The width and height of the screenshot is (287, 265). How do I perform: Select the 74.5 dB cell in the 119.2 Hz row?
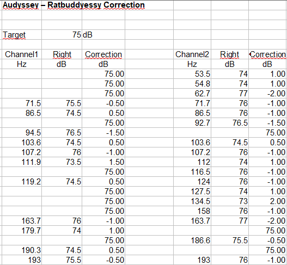point(62,182)
